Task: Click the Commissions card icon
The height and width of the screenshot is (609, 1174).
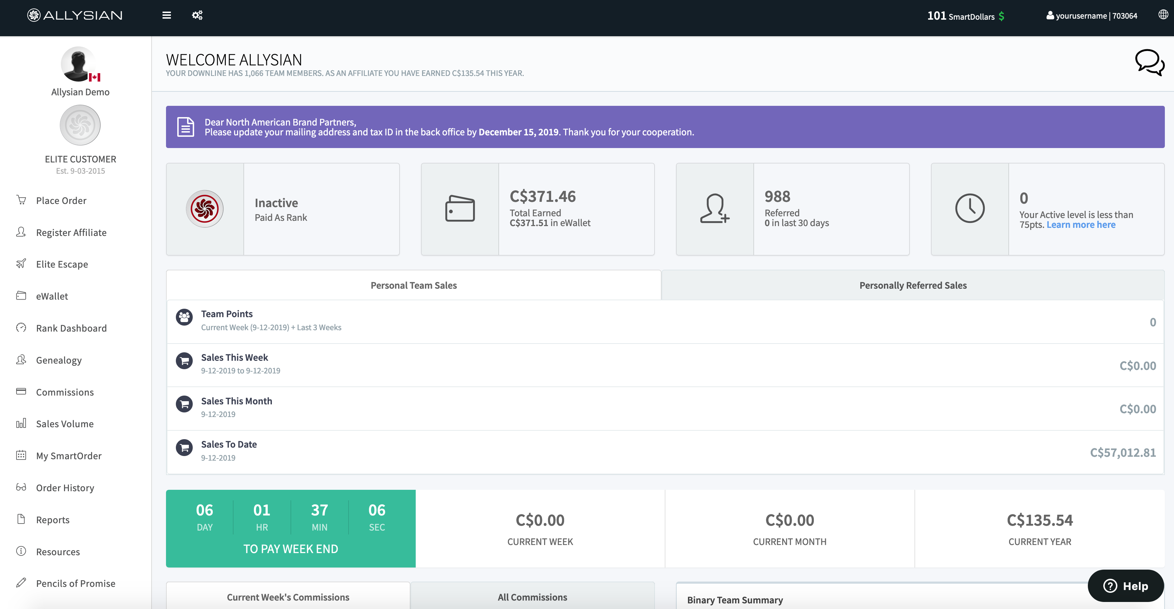Action: 21,391
